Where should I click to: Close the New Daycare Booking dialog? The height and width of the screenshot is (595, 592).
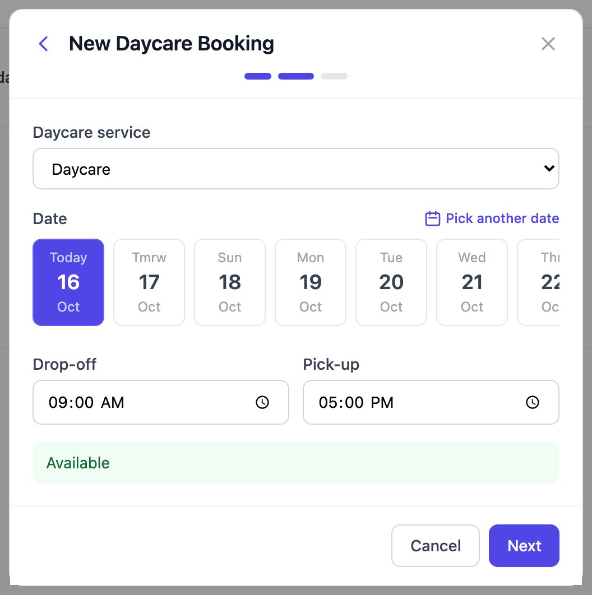(x=548, y=44)
